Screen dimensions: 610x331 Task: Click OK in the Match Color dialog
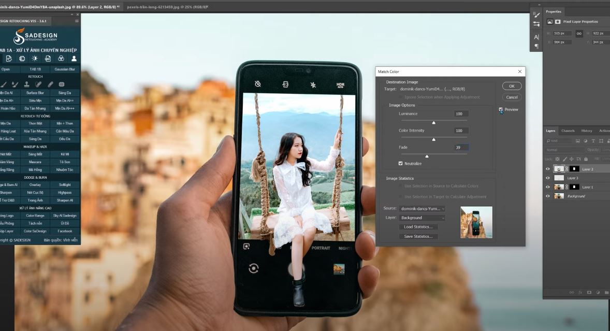(512, 86)
